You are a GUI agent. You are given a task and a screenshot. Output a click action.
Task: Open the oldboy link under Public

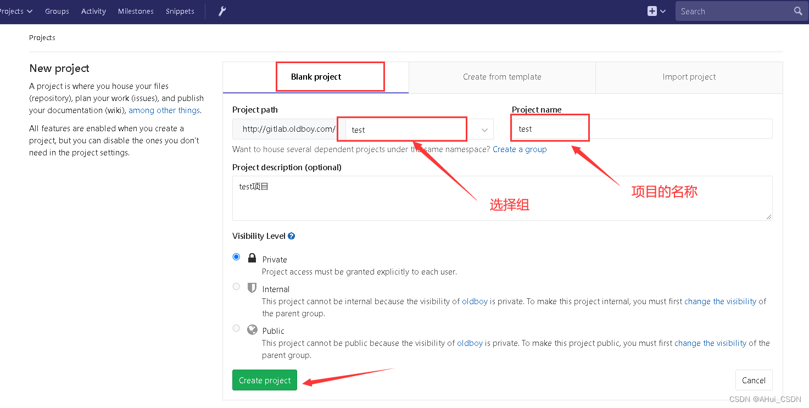[470, 343]
